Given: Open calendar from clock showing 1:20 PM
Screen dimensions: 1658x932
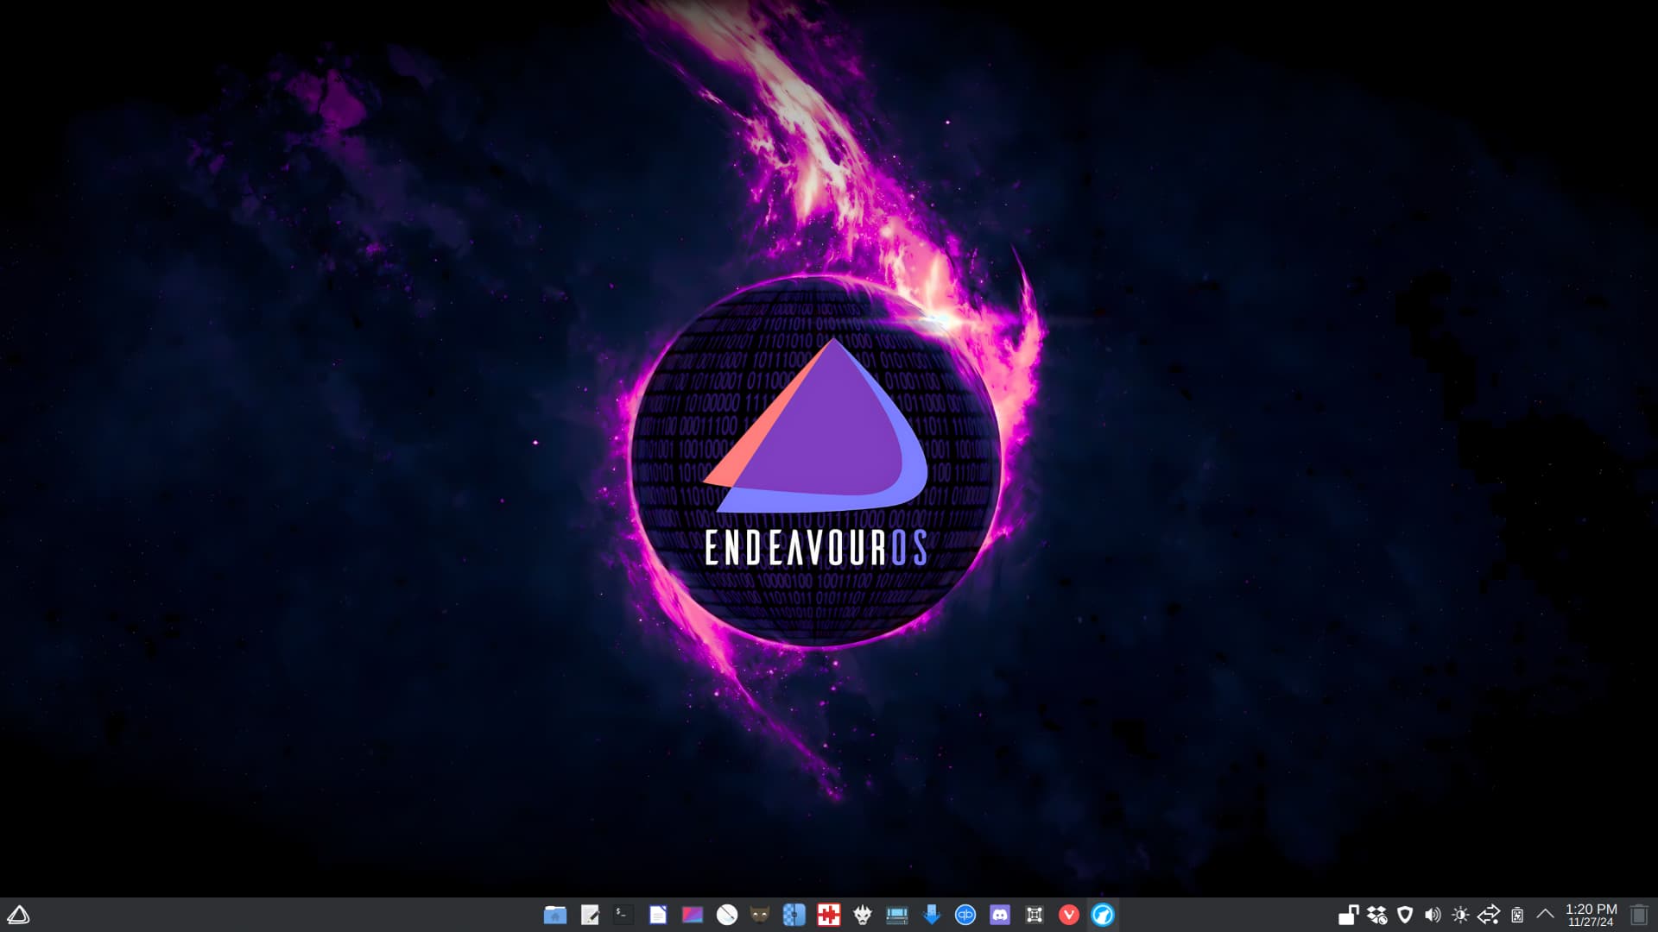Looking at the screenshot, I should coord(1591,915).
